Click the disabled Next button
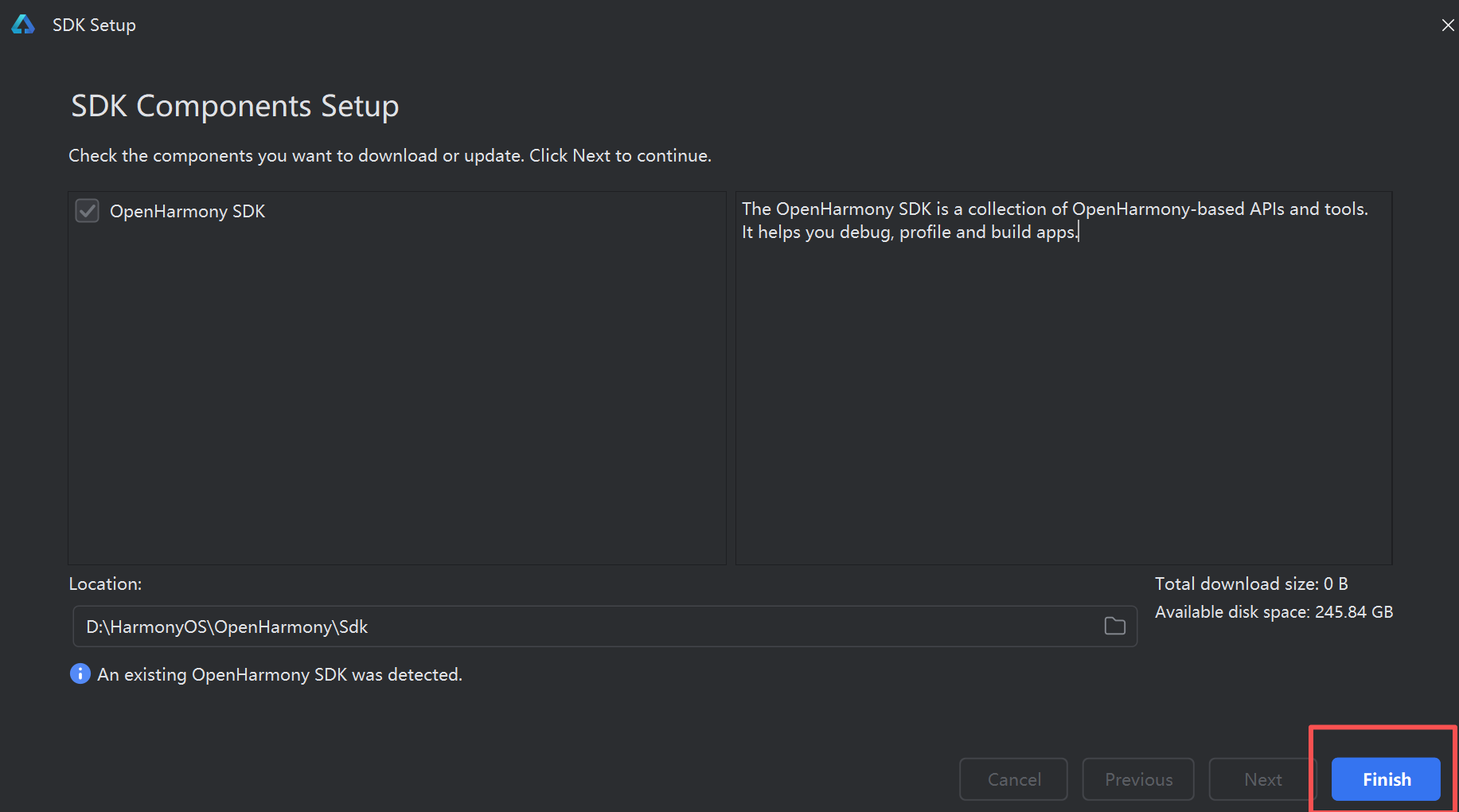This screenshot has width=1459, height=812. coord(1262,779)
